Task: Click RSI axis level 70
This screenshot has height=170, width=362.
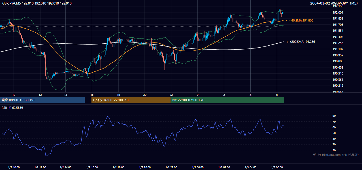Action: (334, 122)
